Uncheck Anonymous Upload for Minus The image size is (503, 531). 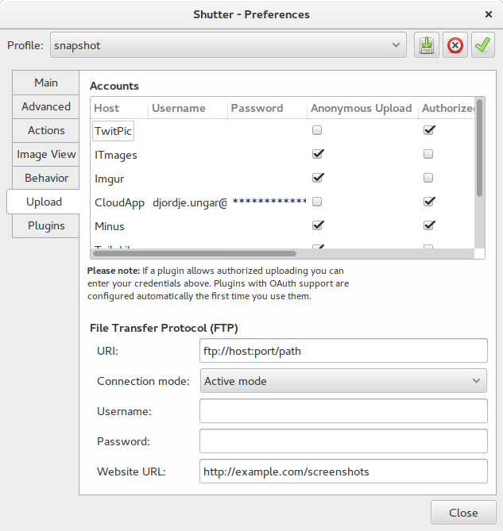click(318, 225)
